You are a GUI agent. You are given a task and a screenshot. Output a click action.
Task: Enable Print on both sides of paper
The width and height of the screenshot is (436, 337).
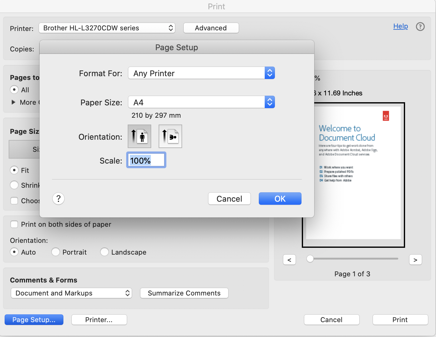pyautogui.click(x=14, y=224)
